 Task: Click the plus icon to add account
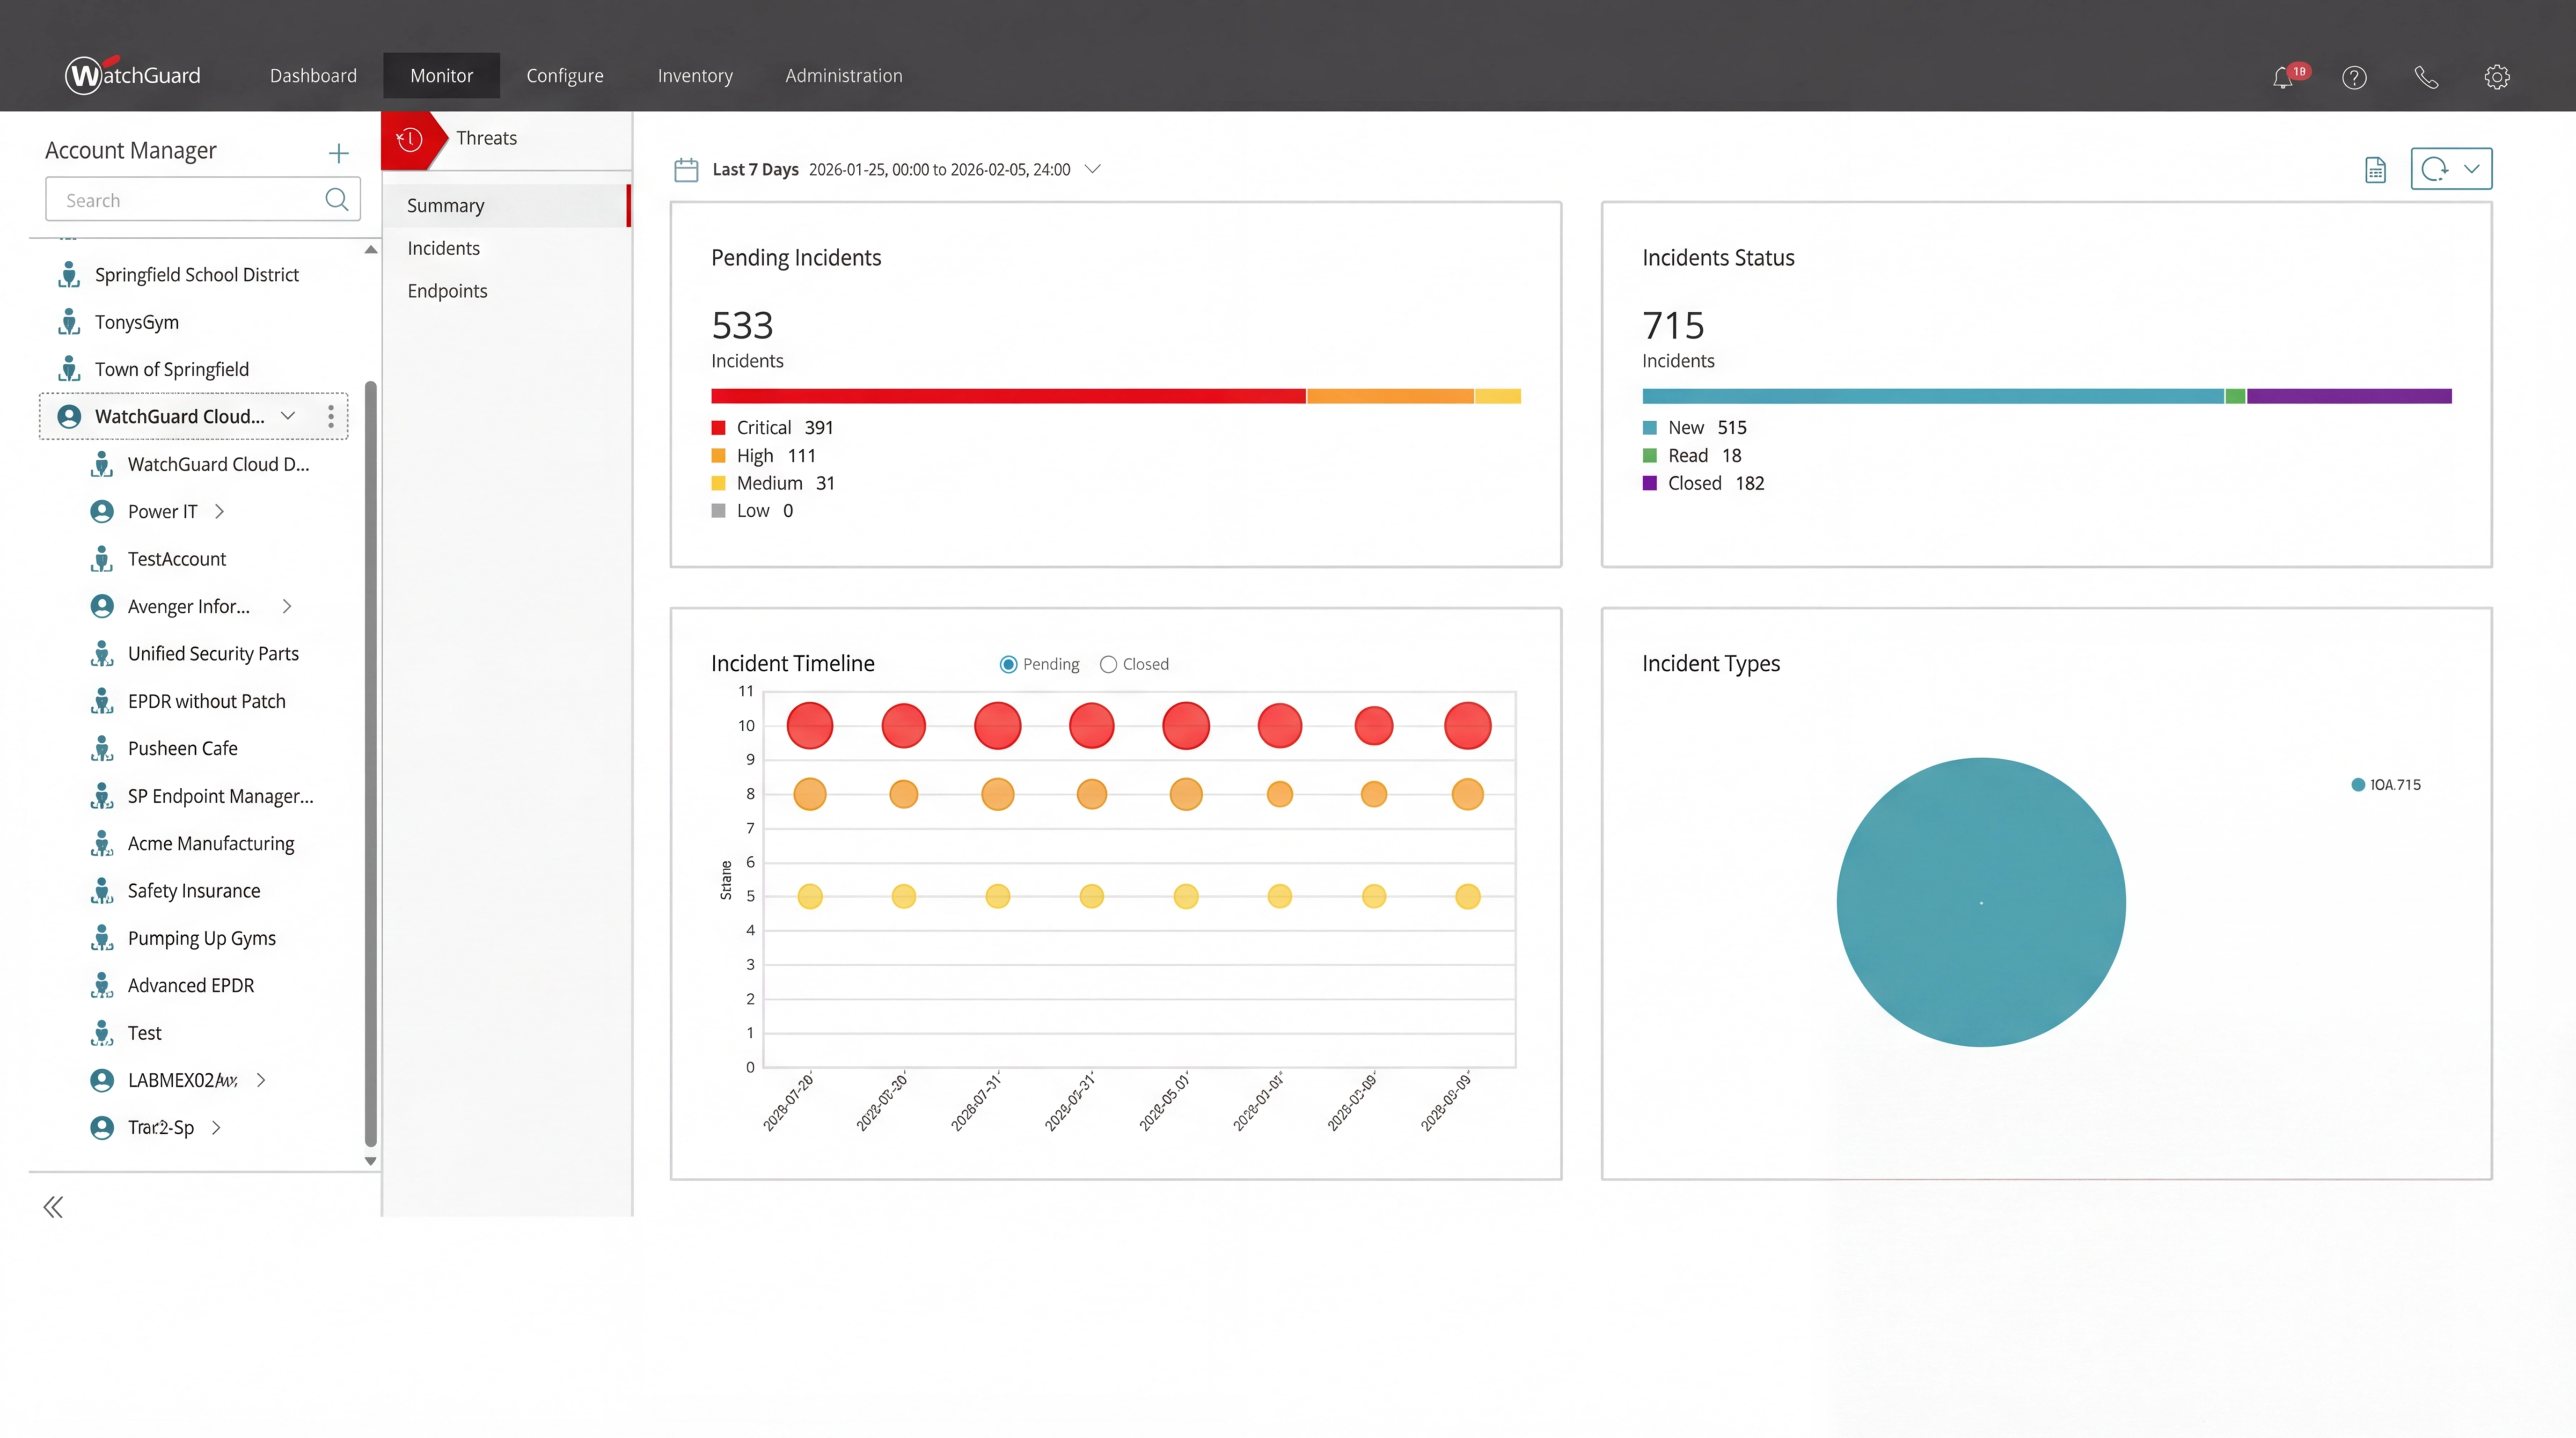338,153
